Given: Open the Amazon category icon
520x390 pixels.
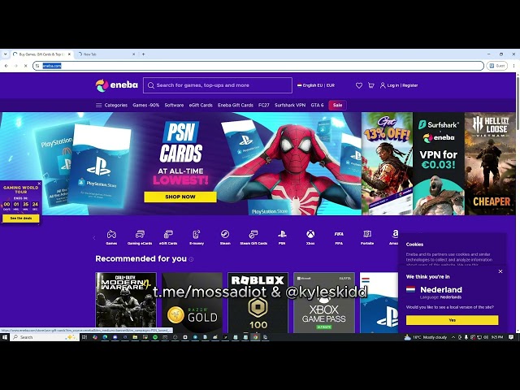Looking at the screenshot, I should 394,237.
